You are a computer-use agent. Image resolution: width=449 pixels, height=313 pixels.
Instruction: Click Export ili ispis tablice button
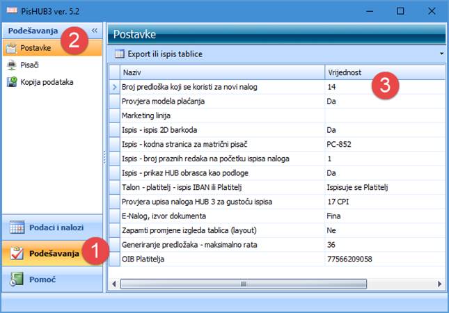159,54
